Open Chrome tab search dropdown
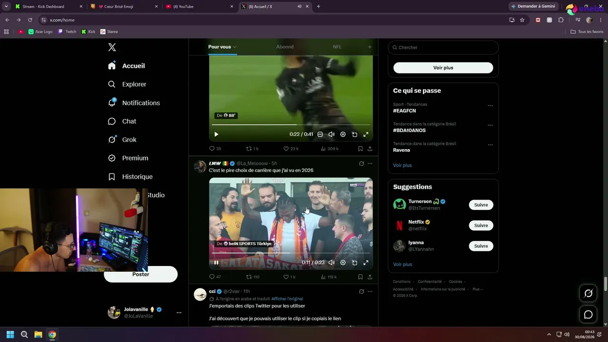 pyautogui.click(x=6, y=7)
